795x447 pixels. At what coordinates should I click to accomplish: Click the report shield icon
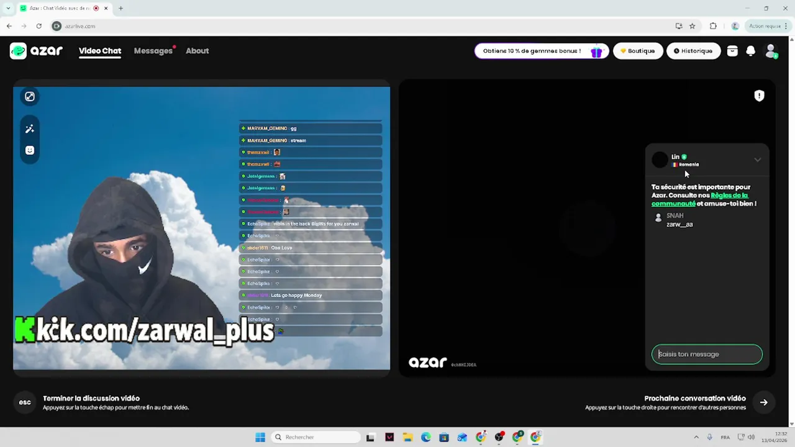click(x=759, y=96)
